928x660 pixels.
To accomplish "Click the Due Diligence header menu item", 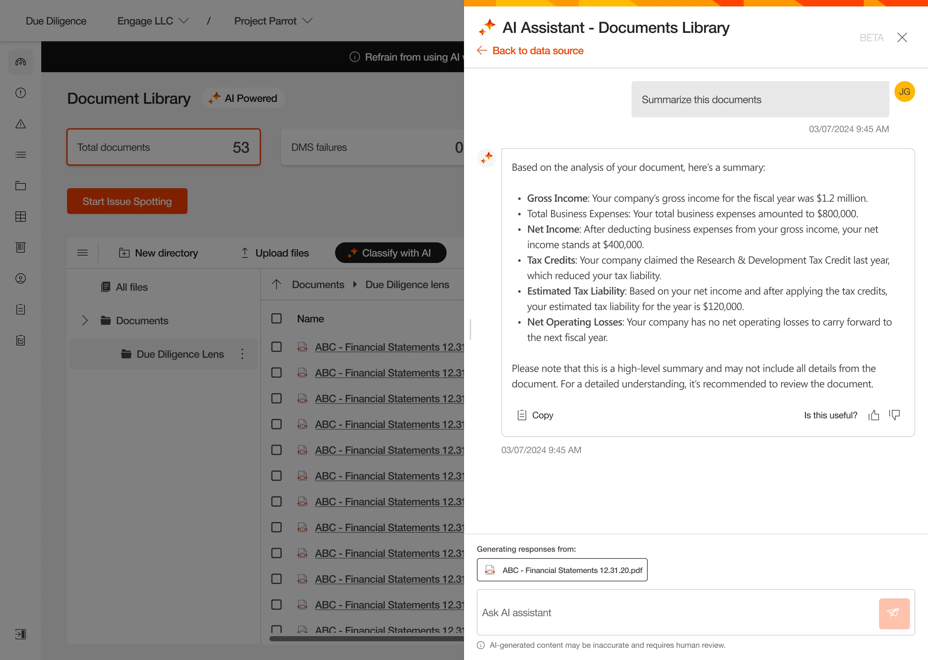I will coord(56,21).
